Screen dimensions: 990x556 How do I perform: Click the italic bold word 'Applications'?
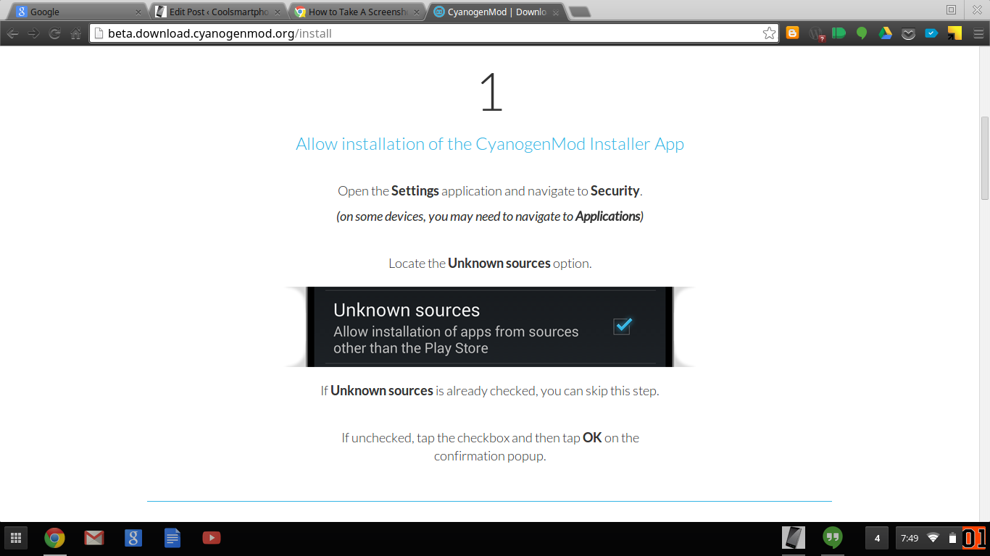pos(607,216)
